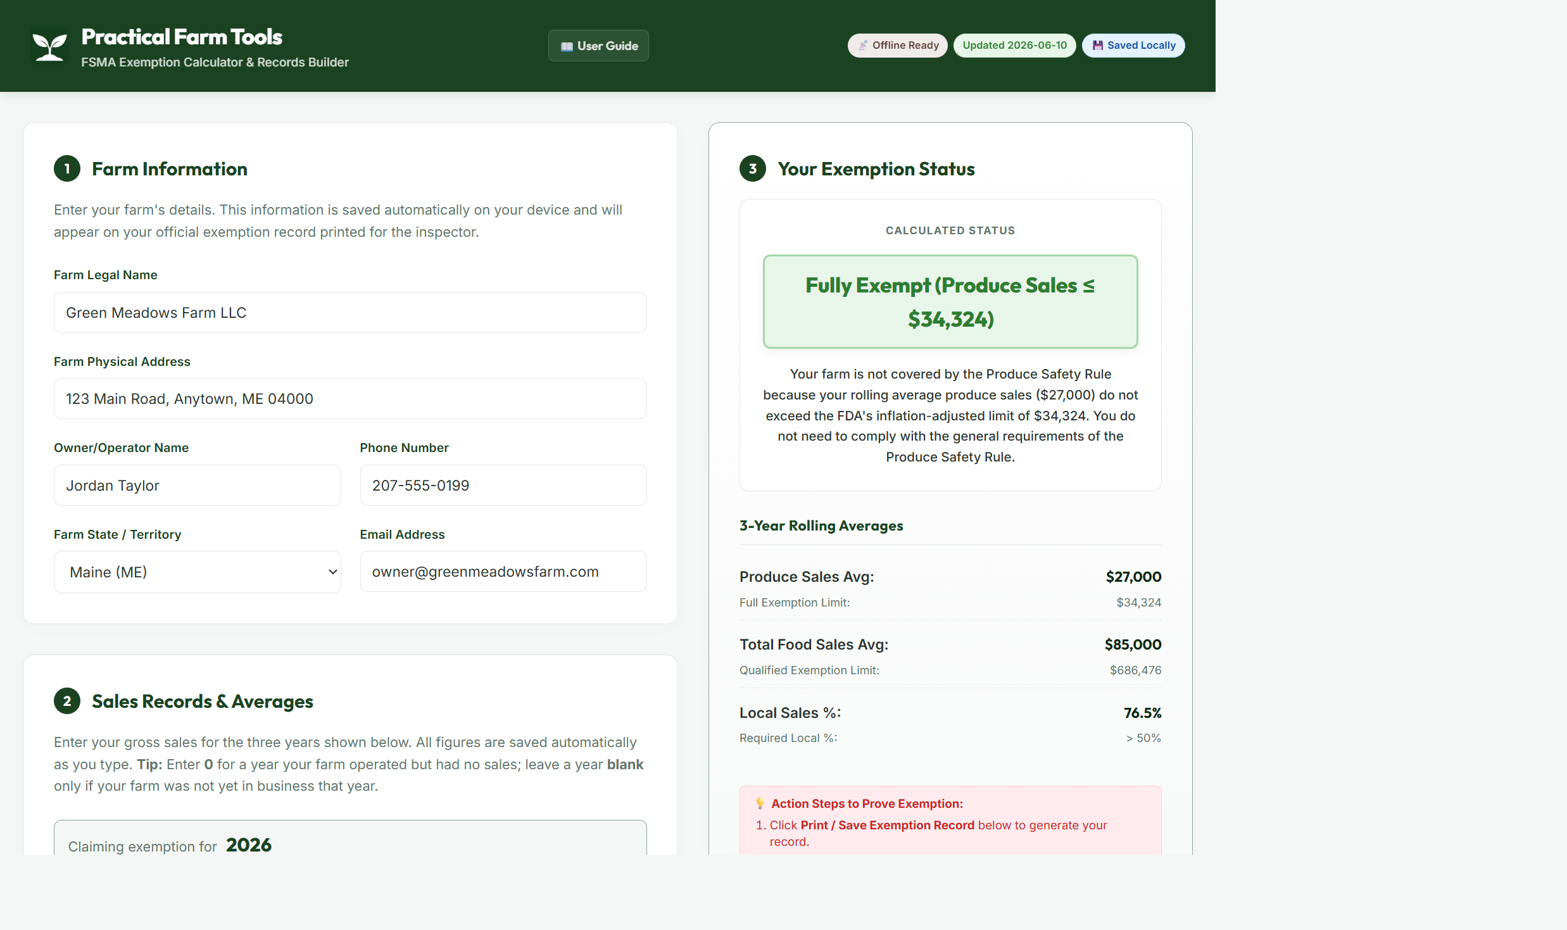Click the 3-Year Rolling Averages heading
This screenshot has height=930, width=1567.
(x=821, y=526)
